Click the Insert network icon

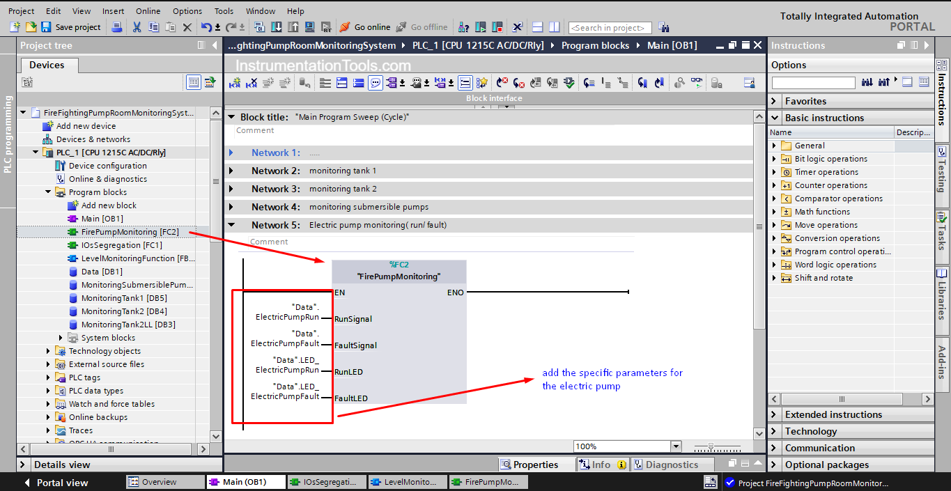[x=235, y=83]
